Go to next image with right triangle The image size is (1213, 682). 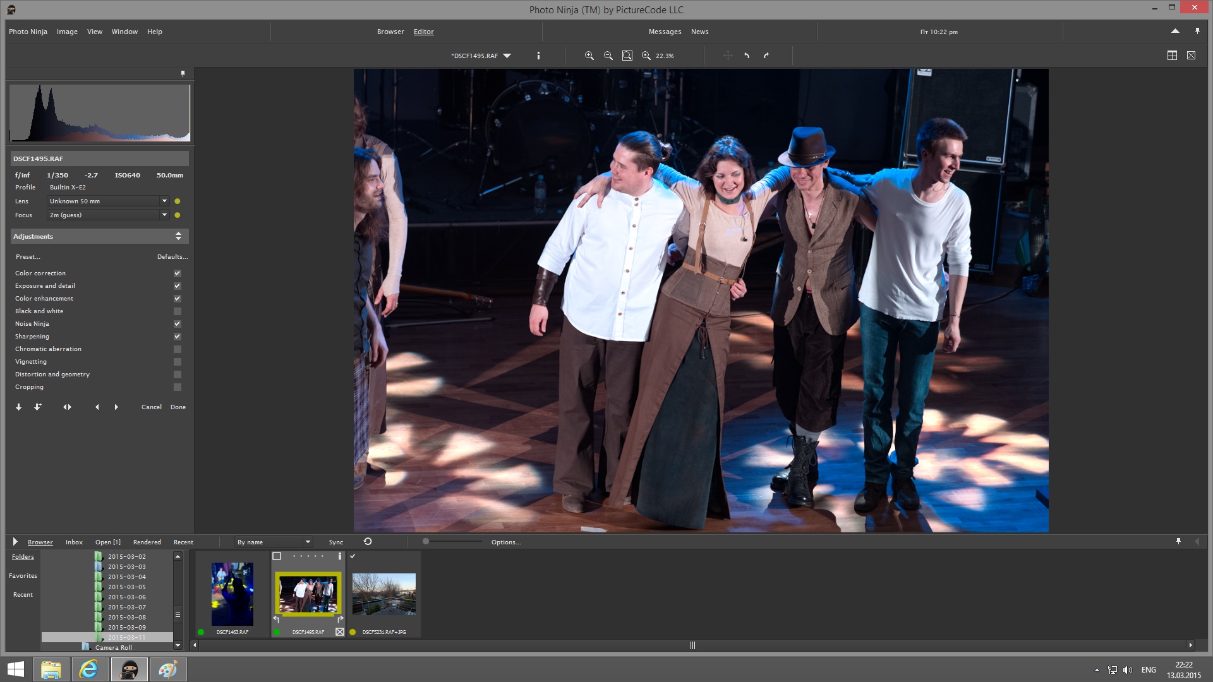click(116, 407)
